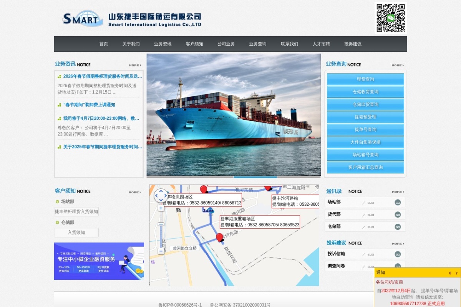Open the 人才招聘 menu item
Image resolution: width=461 pixels, height=307 pixels.
(x=321, y=44)
